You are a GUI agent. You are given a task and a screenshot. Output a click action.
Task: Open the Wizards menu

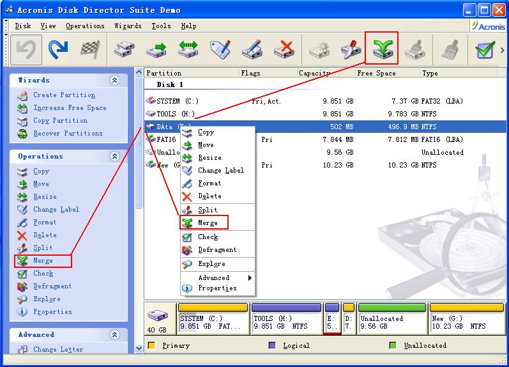click(128, 26)
